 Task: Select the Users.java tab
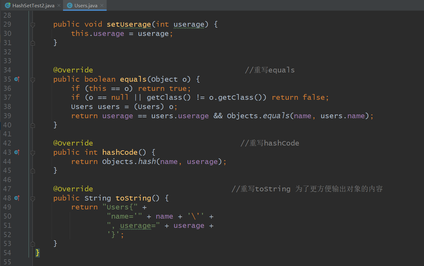point(86,5)
